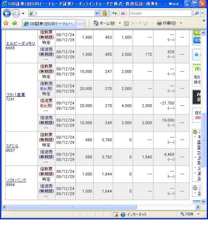Click inside the Google search box

click(x=160, y=13)
